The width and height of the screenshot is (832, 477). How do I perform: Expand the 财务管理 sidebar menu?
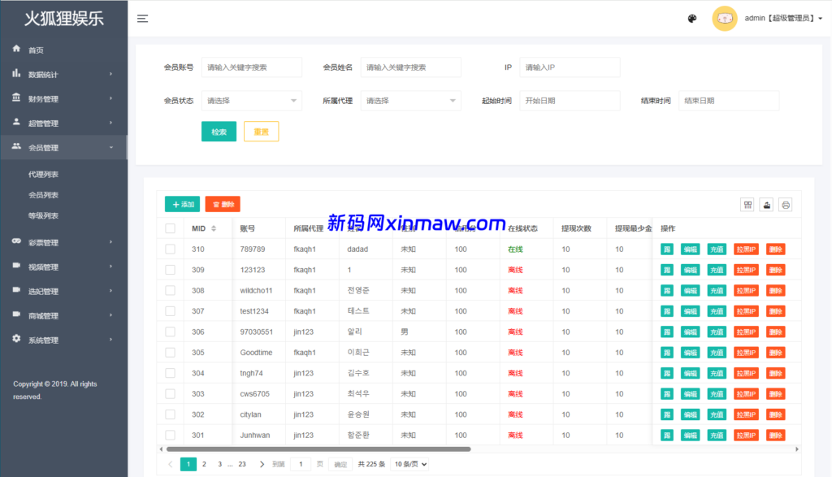tap(63, 98)
